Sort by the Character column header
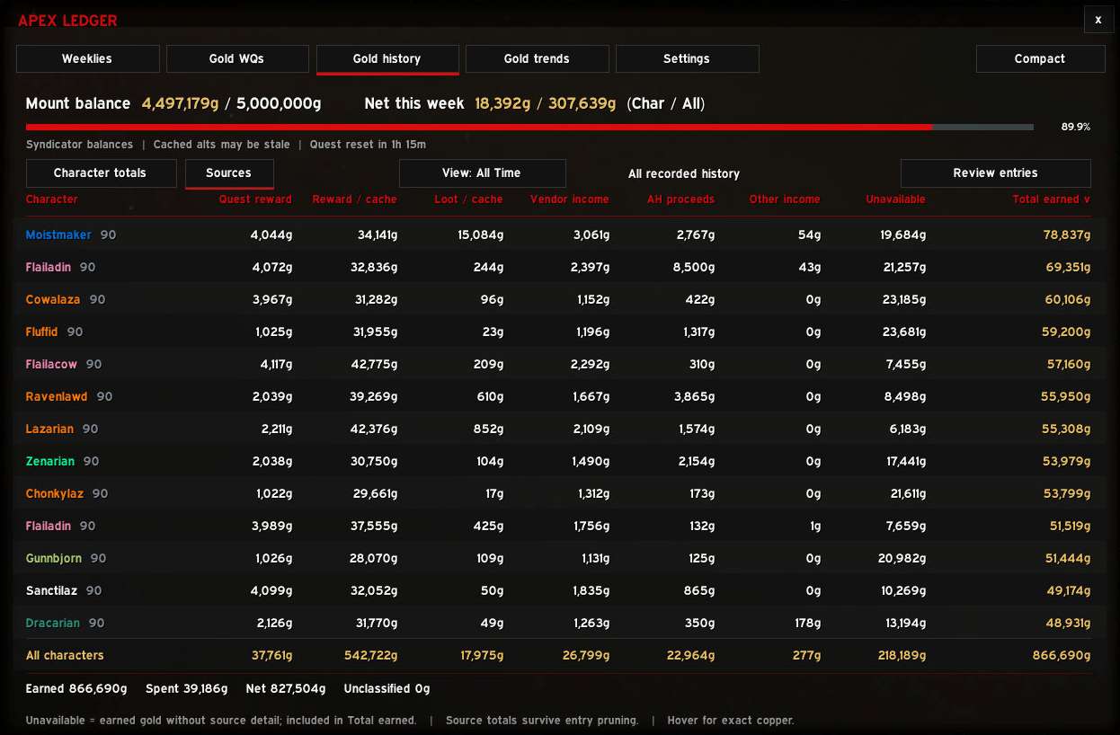The image size is (1120, 735). click(x=51, y=199)
